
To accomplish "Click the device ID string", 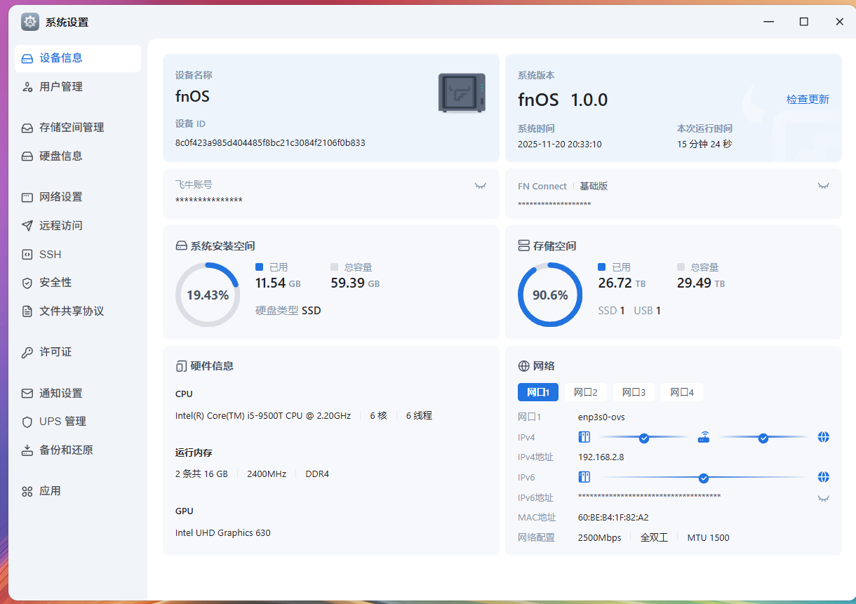I will pos(270,143).
